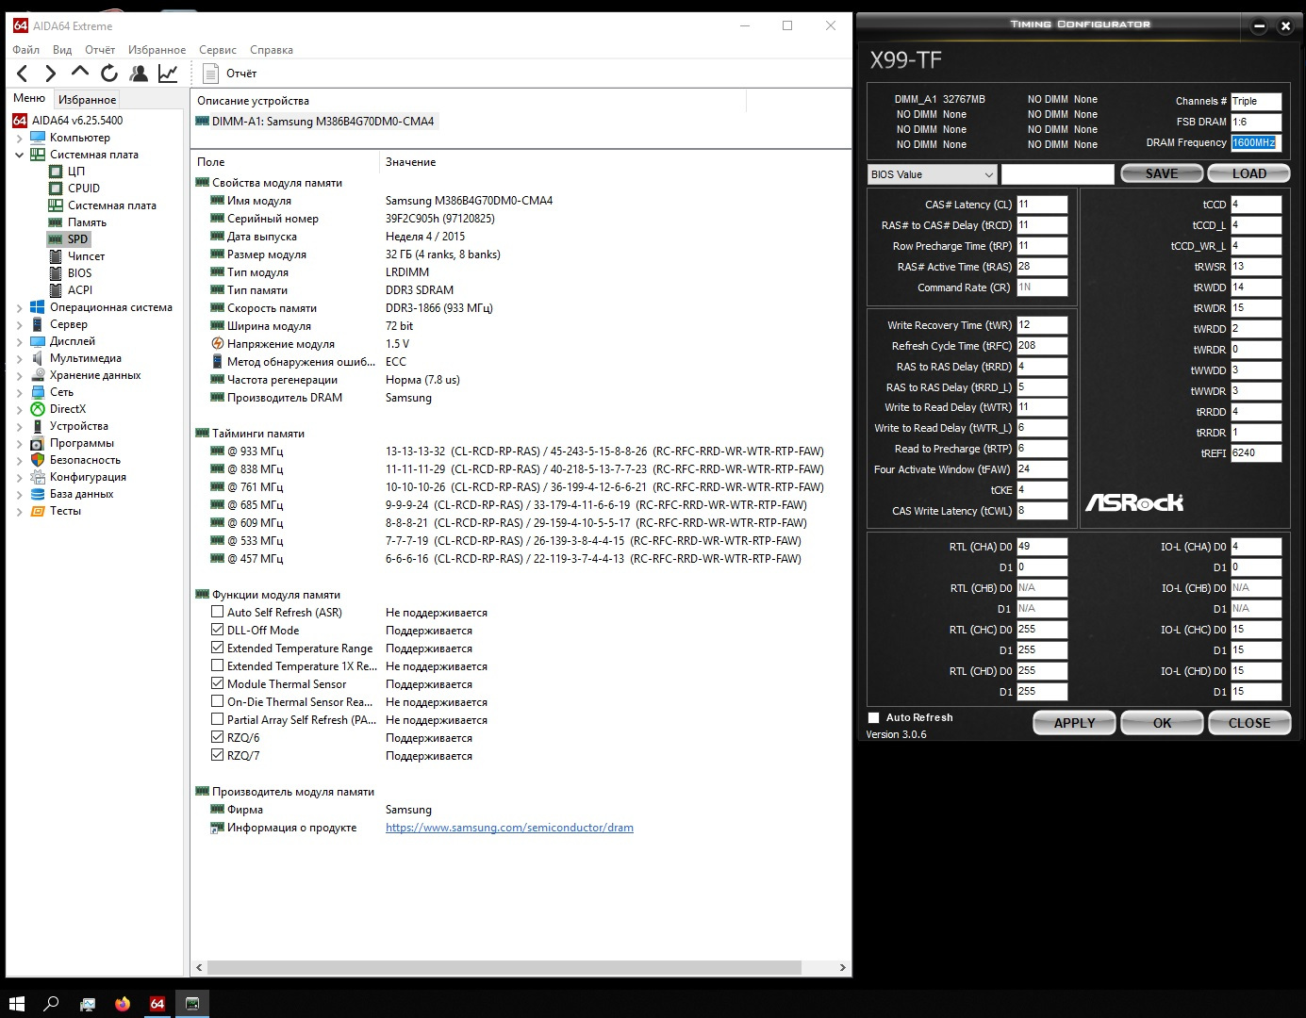Click OK in Timing Configurator

(1163, 723)
